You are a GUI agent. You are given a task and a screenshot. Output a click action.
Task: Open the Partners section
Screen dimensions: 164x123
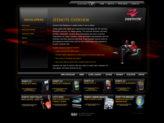[x=119, y=75]
